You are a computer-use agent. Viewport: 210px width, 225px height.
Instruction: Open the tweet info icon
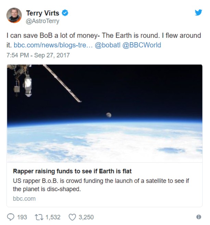(198, 217)
